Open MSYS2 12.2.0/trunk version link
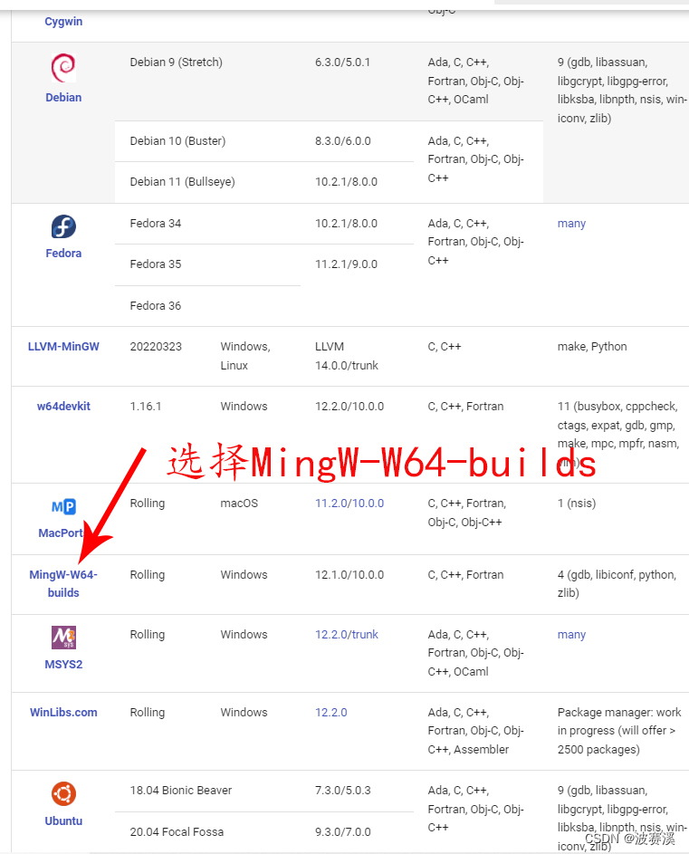The image size is (689, 854). coord(347,635)
